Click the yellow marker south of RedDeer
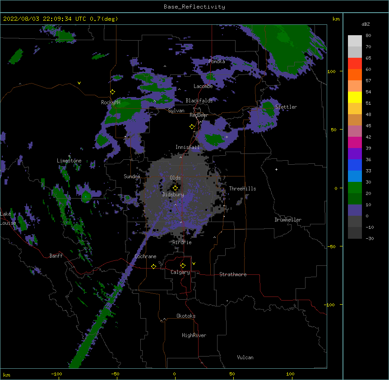The image size is (389, 380). [x=192, y=126]
